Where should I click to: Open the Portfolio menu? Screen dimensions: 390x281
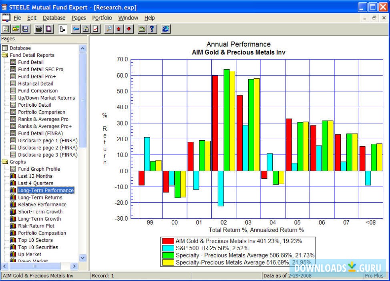pyautogui.click(x=102, y=18)
